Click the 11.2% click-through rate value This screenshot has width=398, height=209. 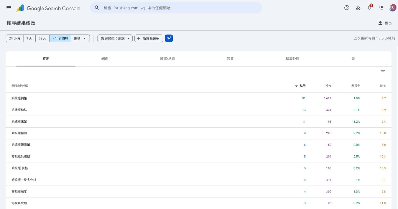pos(356,122)
